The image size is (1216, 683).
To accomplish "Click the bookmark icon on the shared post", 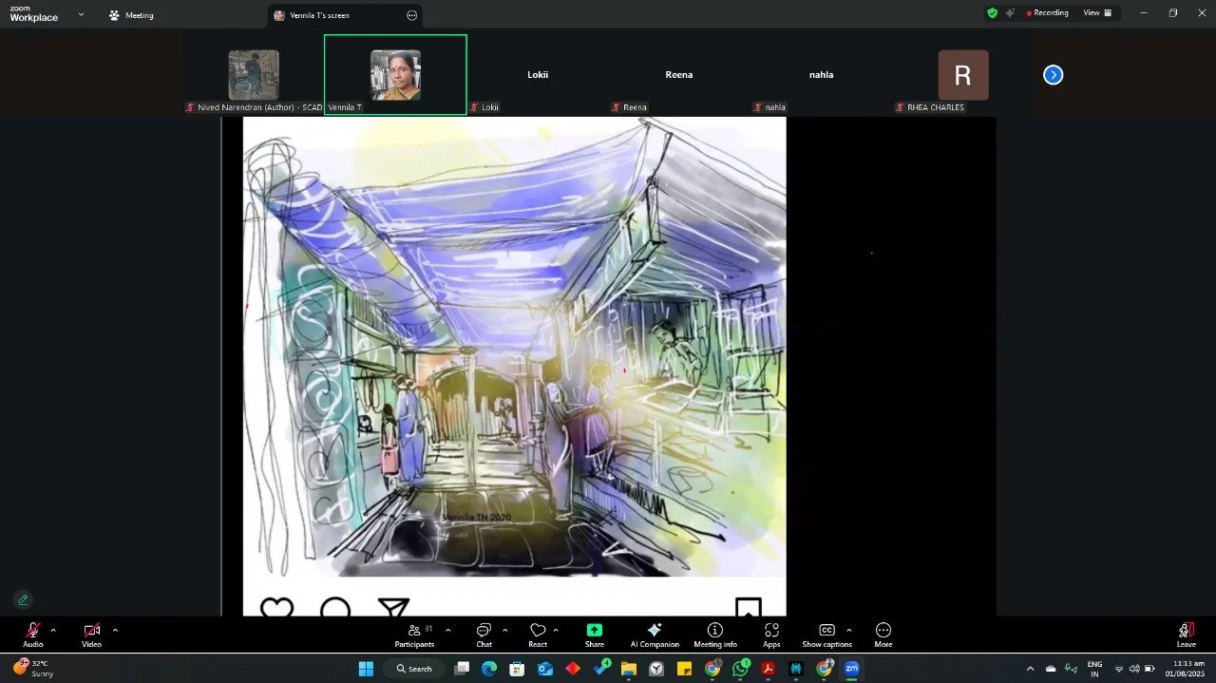I will pos(749,607).
